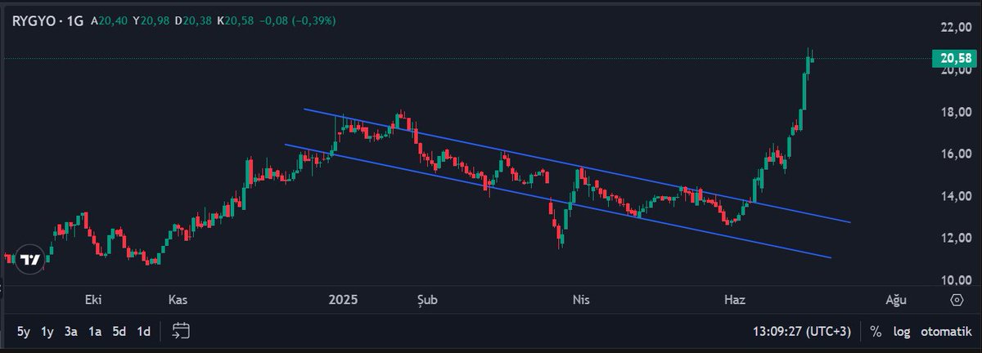This screenshot has width=982, height=353.
Task: Open timezone menu showing 13:09:27 (UTC+3)
Action: coord(802,332)
